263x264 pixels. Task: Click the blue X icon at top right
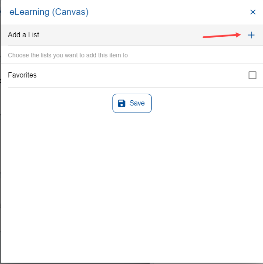point(253,12)
